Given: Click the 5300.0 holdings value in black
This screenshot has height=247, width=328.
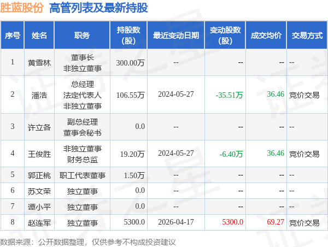Looking at the screenshot, I should [134, 222].
